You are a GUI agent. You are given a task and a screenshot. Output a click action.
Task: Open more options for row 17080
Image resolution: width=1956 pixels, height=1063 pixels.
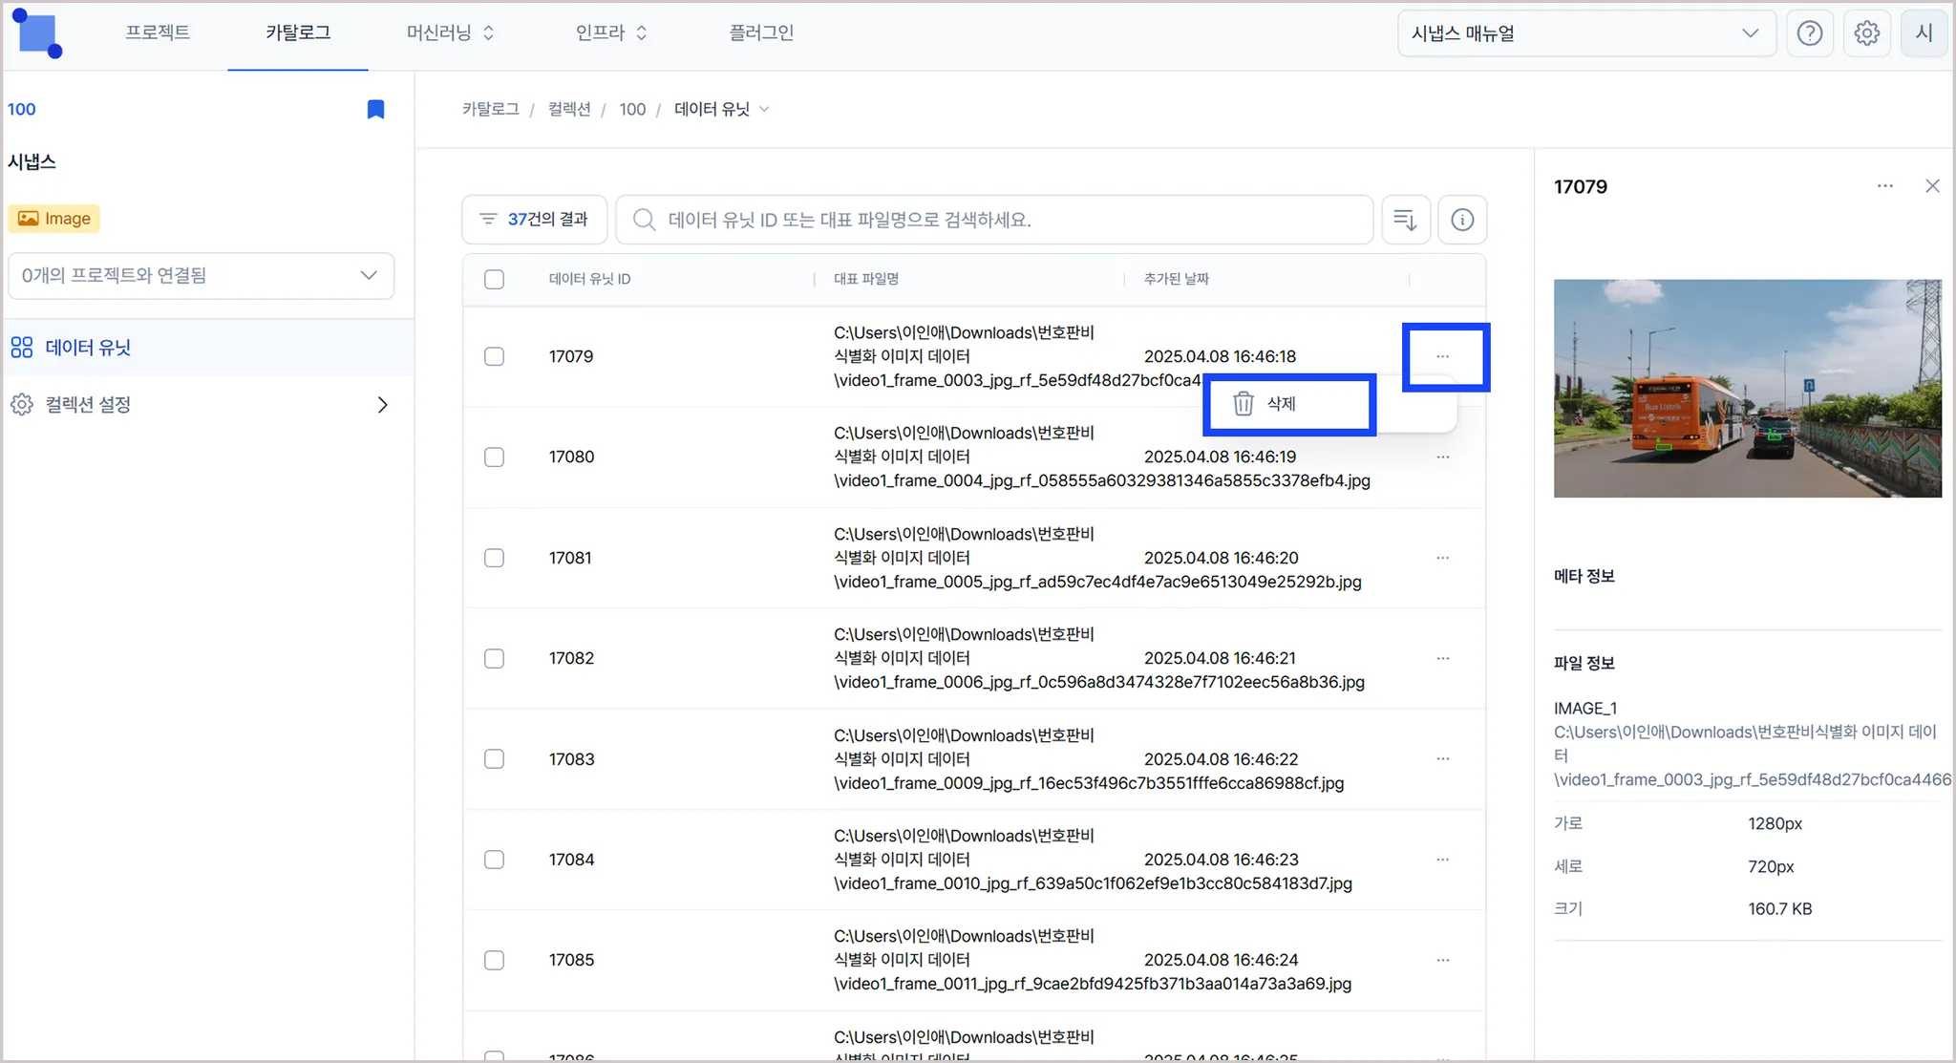(1442, 457)
